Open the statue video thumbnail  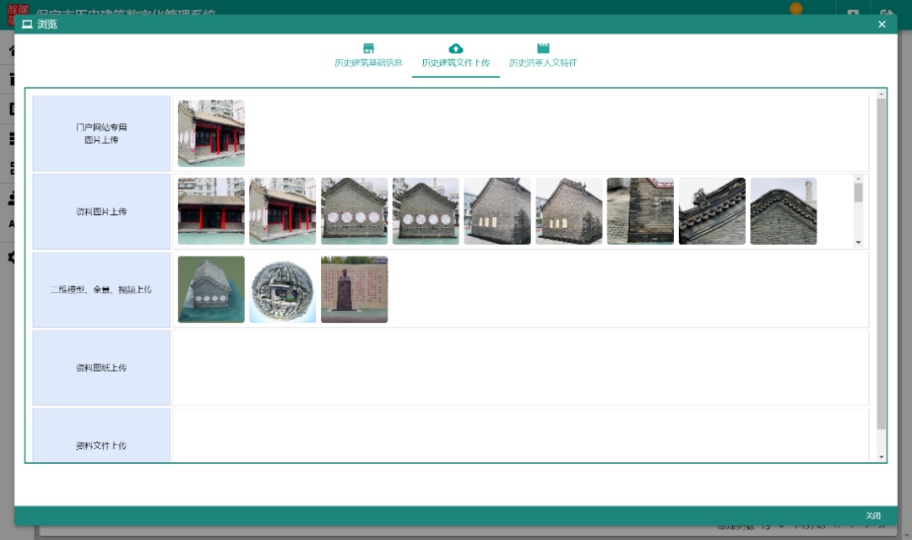click(x=354, y=289)
